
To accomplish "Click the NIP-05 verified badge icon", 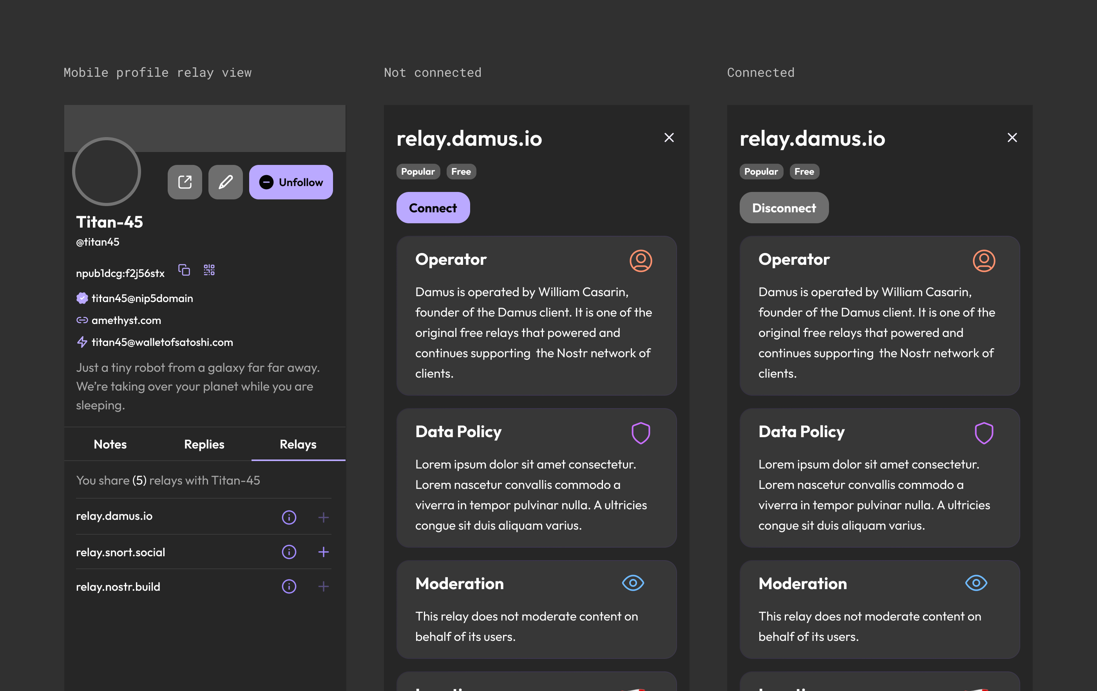I will point(82,298).
